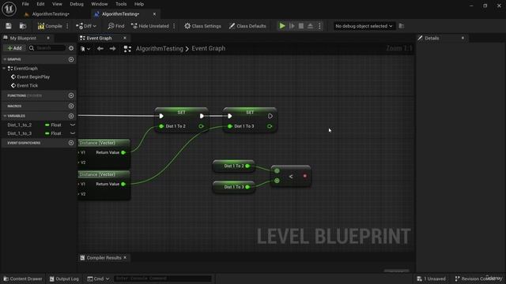Click Return Value pin of top Distance node
Image resolution: width=506 pixels, height=284 pixels.
(123, 152)
